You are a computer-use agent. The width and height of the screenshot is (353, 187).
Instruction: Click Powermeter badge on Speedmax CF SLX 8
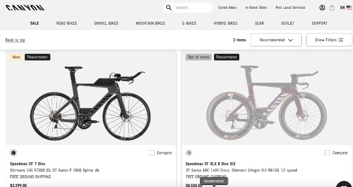pos(226,57)
